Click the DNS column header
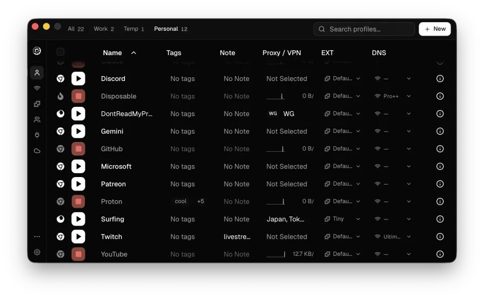The height and width of the screenshot is (299, 484). coord(379,53)
